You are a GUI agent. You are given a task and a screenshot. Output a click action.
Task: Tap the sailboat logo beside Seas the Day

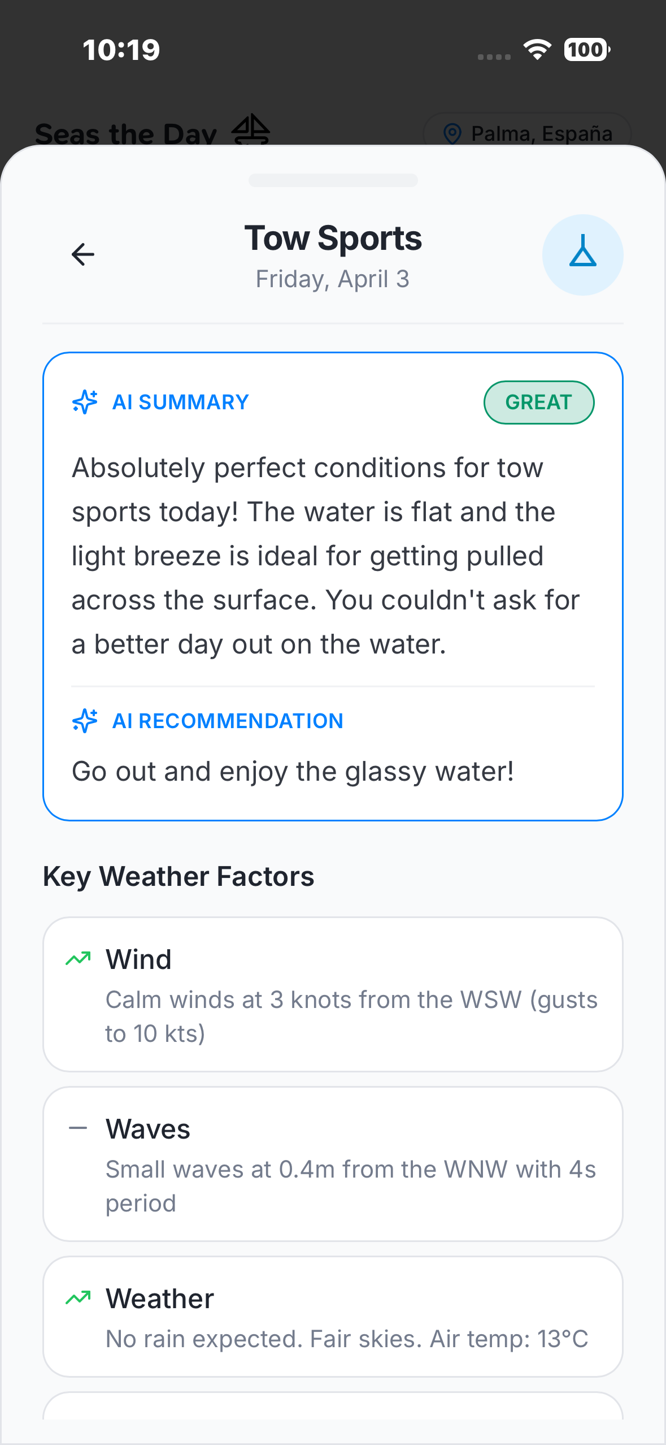pos(251,129)
